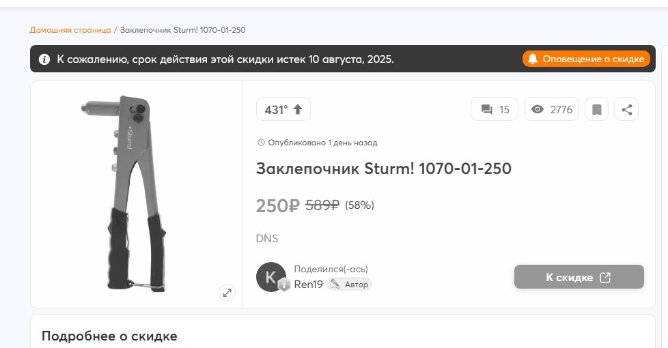Click the bell icon for discount alerts
This screenshot has height=348, width=668.
tap(533, 59)
